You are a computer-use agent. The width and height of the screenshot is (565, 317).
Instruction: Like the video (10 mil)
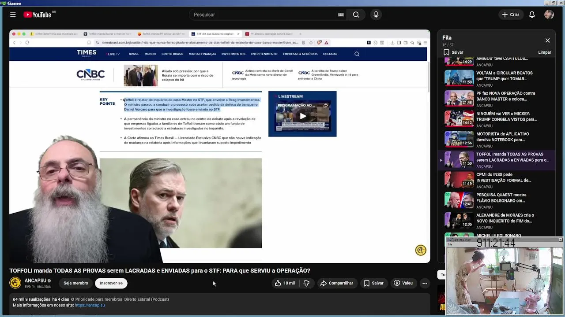pos(285,283)
